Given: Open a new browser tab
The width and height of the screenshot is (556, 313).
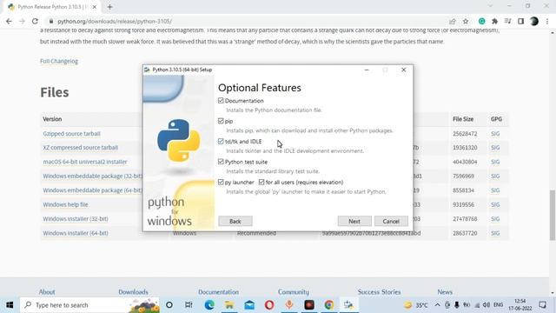Looking at the screenshot, I should pos(109,7).
